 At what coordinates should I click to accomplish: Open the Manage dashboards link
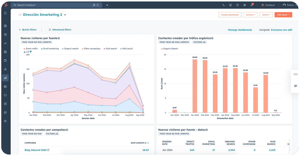[240, 30]
